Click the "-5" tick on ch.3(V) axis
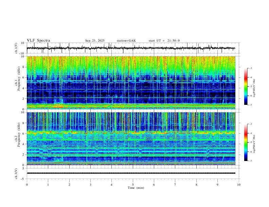The width and height of the screenshot is (269, 207). pos(23,179)
